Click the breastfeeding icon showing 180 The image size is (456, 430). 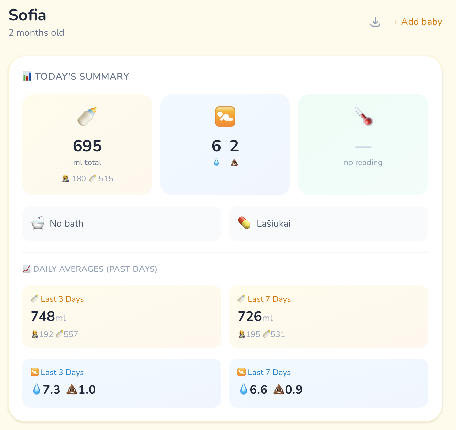point(65,178)
